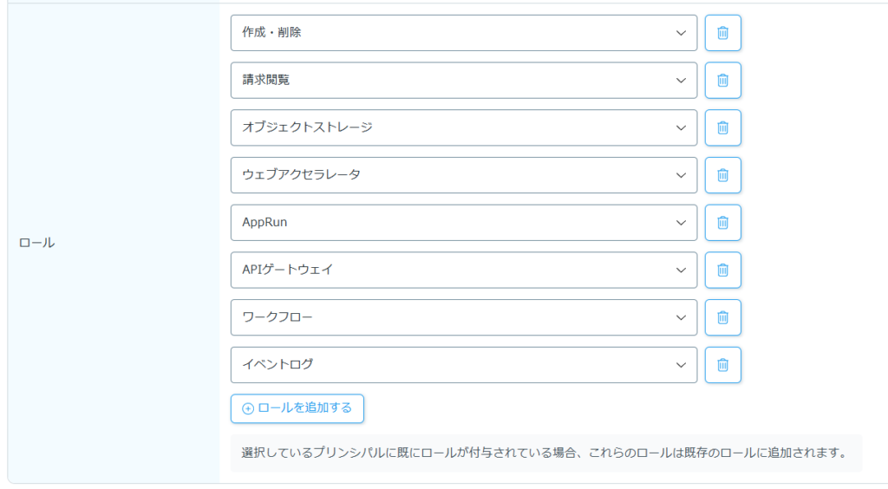The image size is (888, 489).
Task: Click the ロール section label
Action: [x=36, y=243]
